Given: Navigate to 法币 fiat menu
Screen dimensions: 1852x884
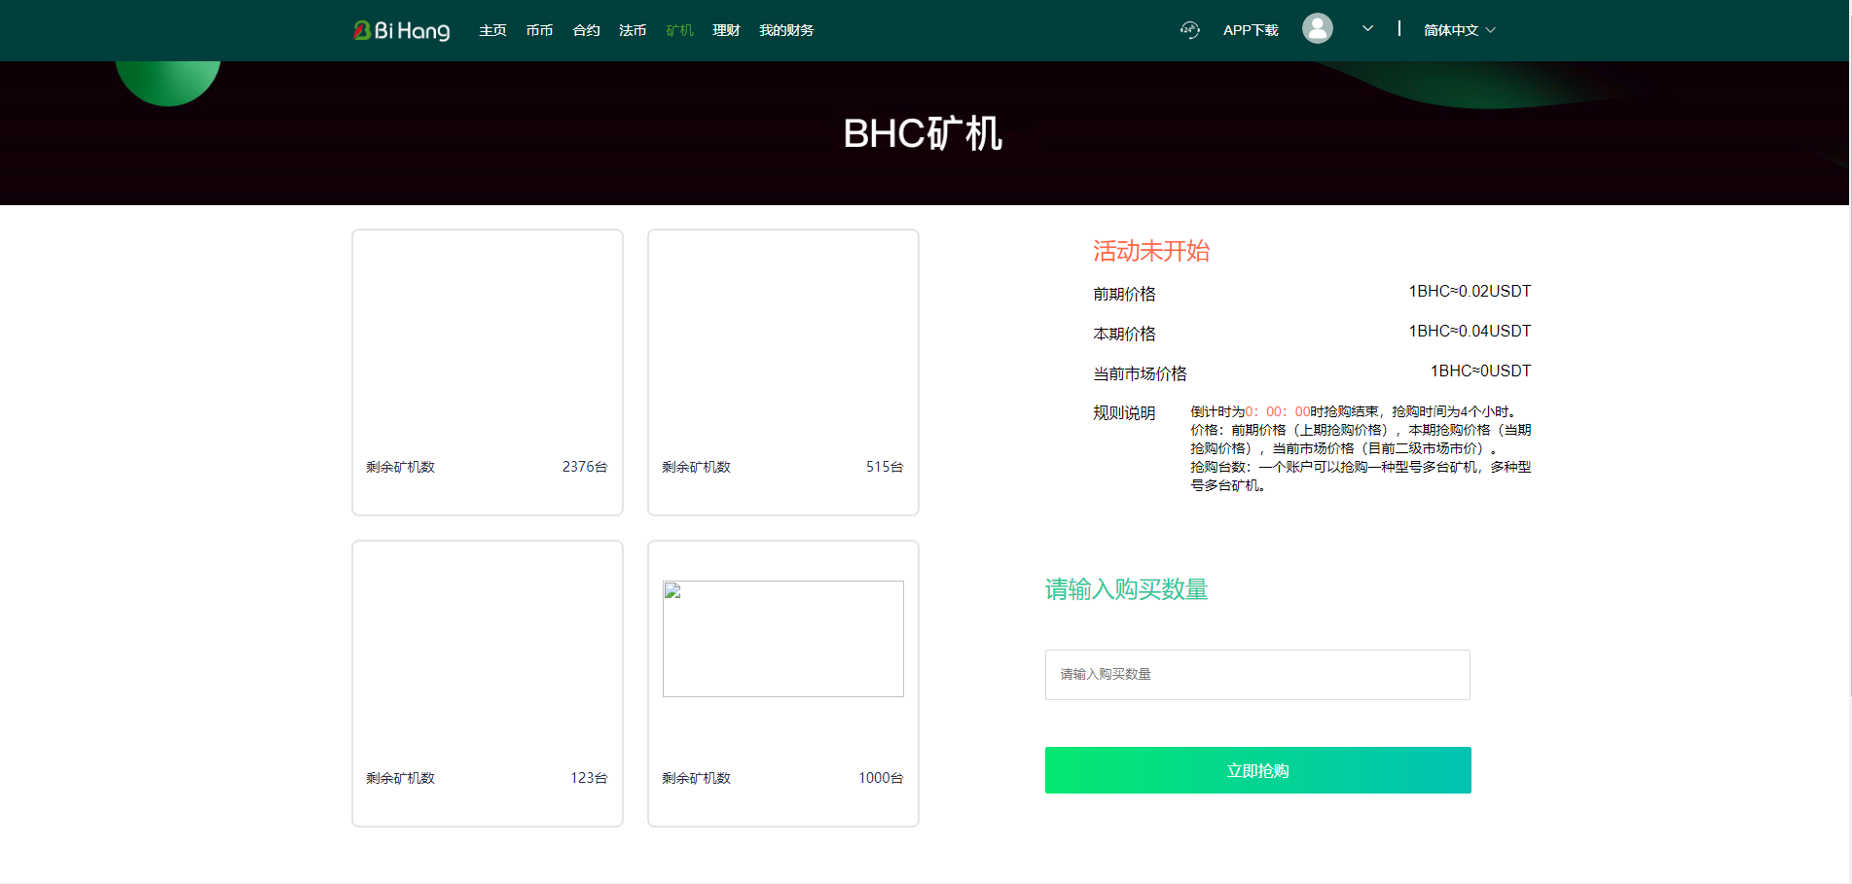Looking at the screenshot, I should pos(633,30).
